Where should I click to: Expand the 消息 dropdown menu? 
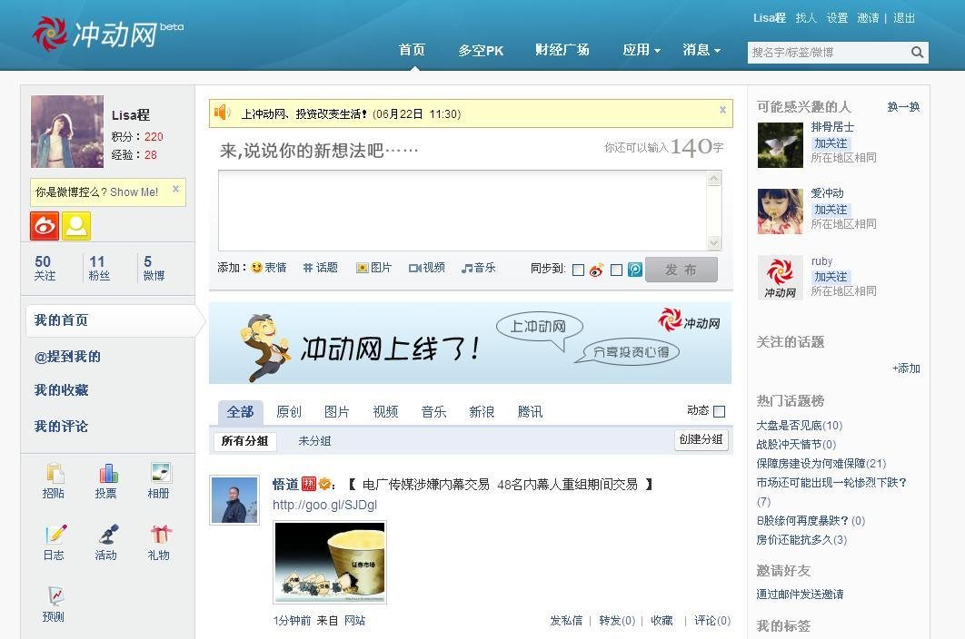pos(701,50)
